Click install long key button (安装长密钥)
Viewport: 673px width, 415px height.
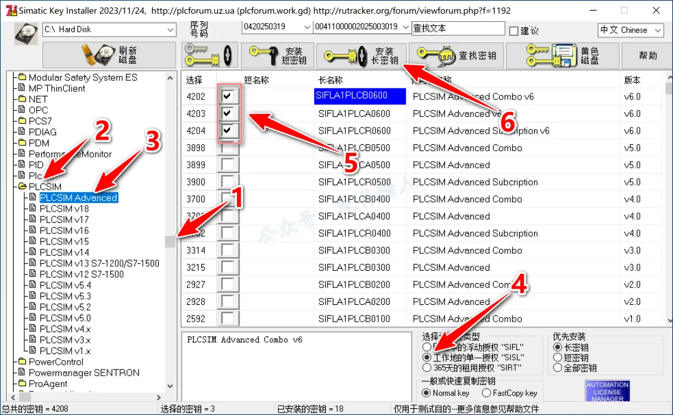(361, 56)
